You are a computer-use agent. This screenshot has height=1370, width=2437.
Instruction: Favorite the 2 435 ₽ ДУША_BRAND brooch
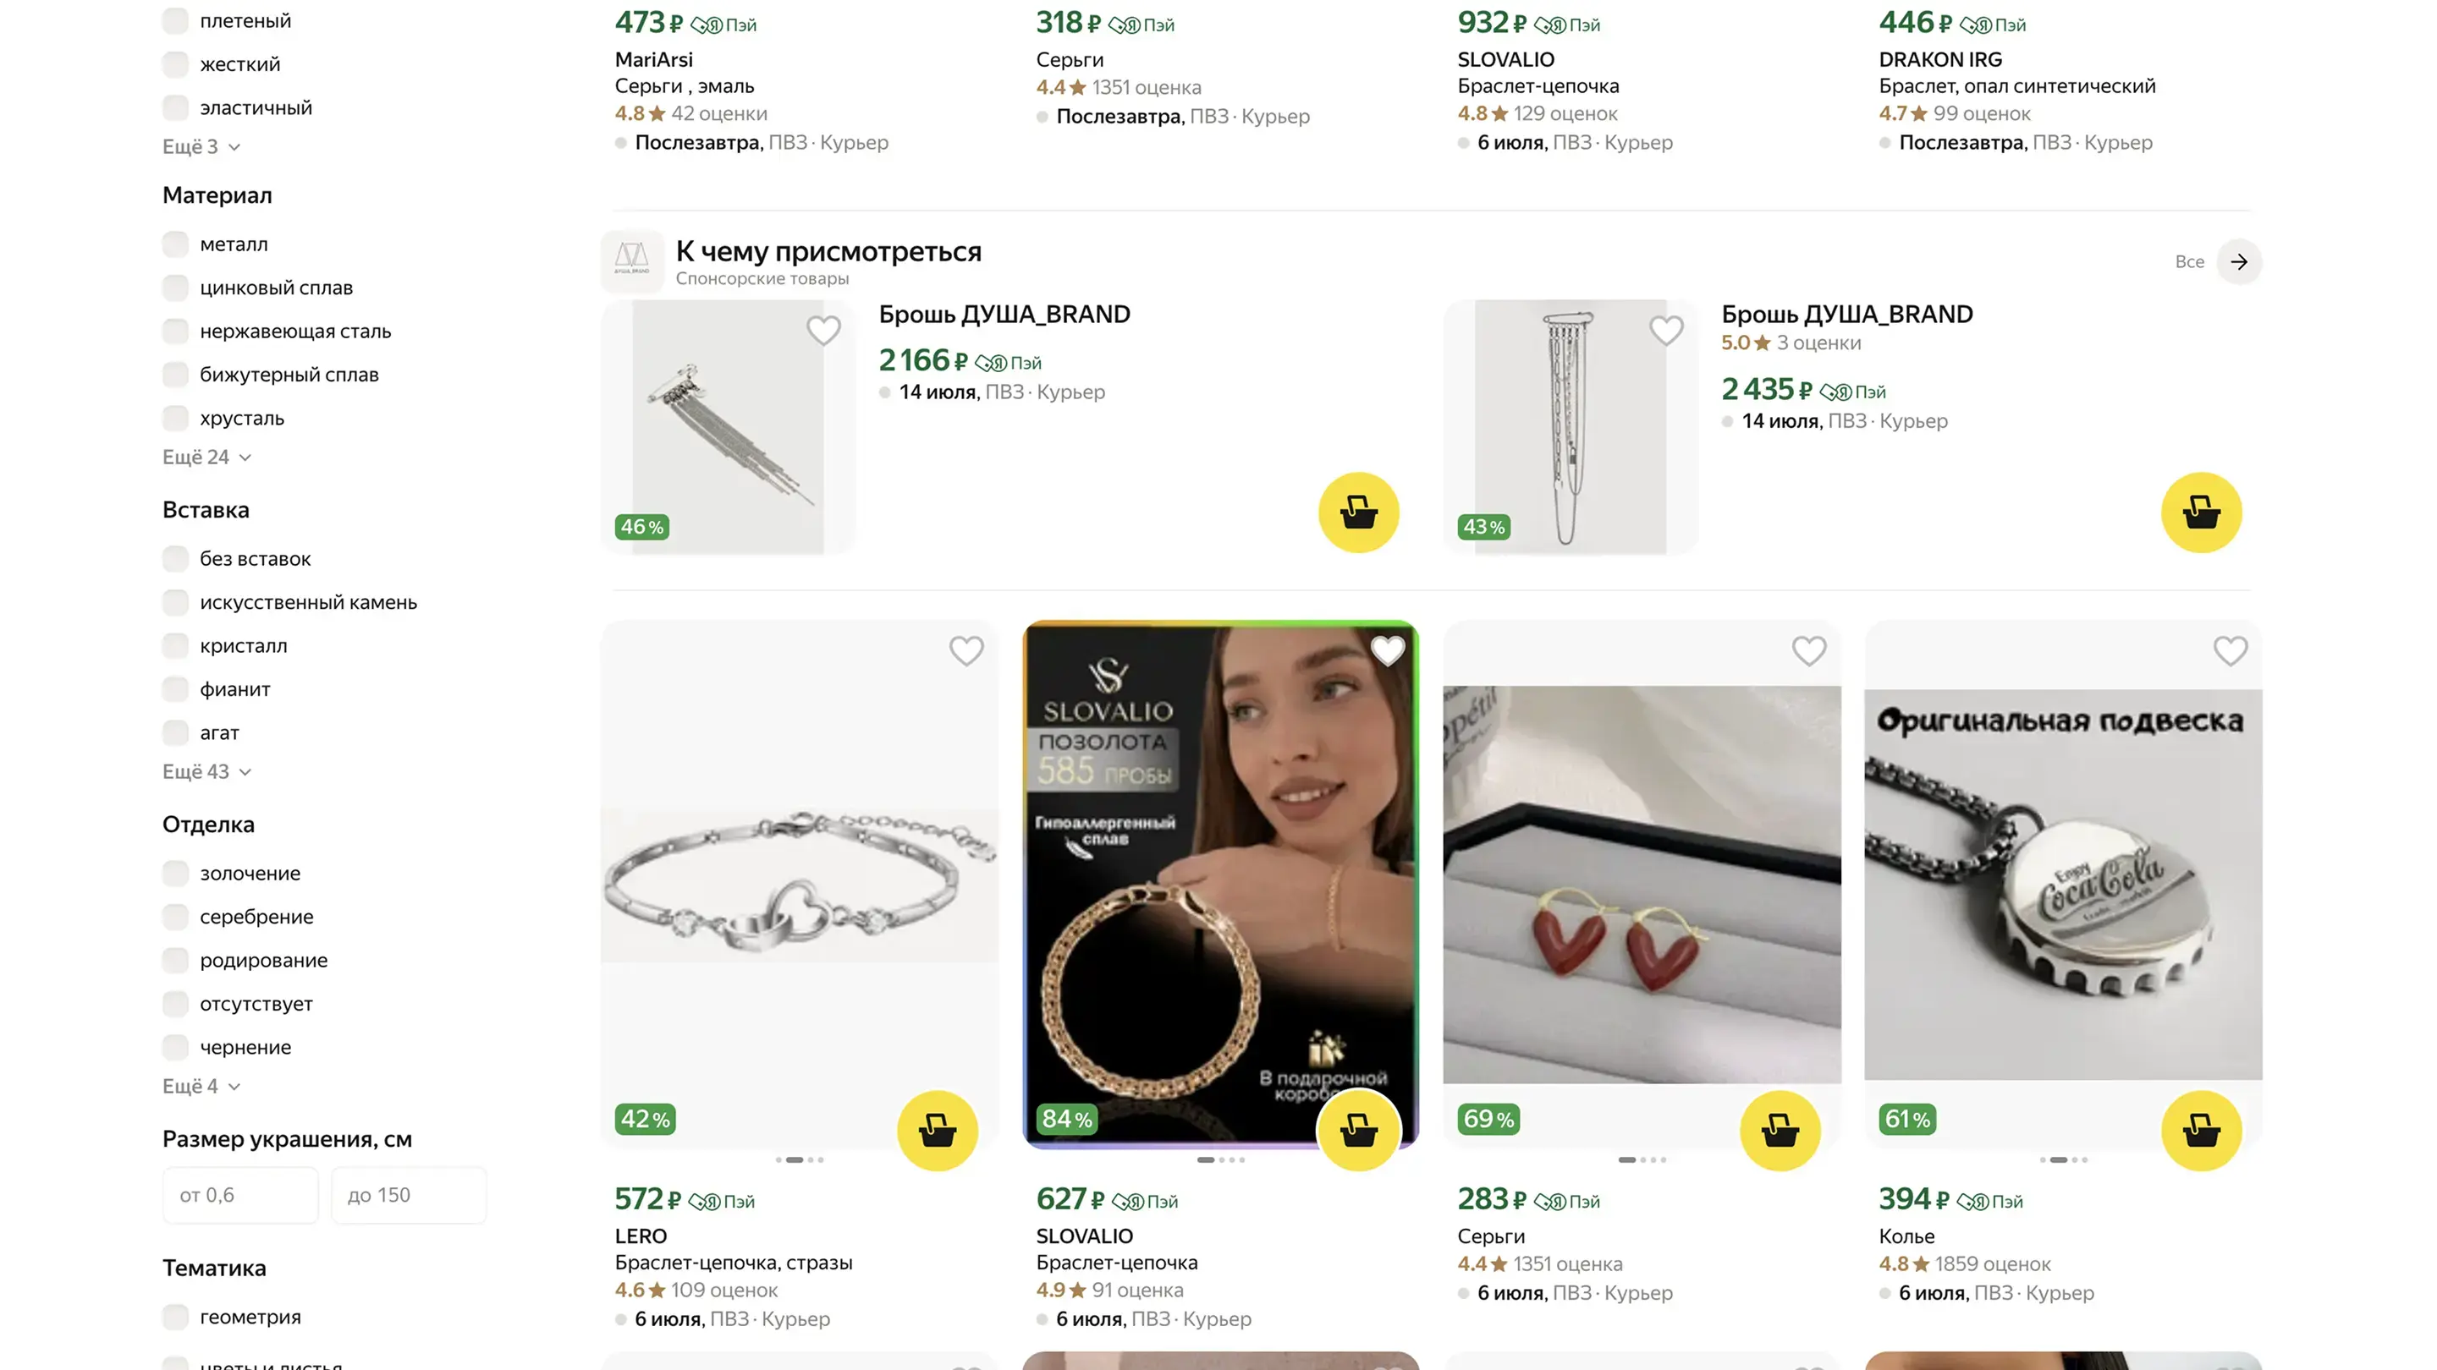point(1666,330)
